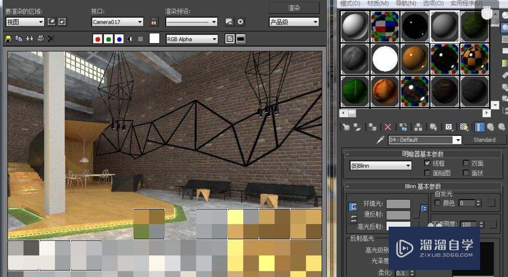Open the 选项(O) menu
Image resolution: width=508 pixels, height=277 pixels.
pyautogui.click(x=433, y=3)
